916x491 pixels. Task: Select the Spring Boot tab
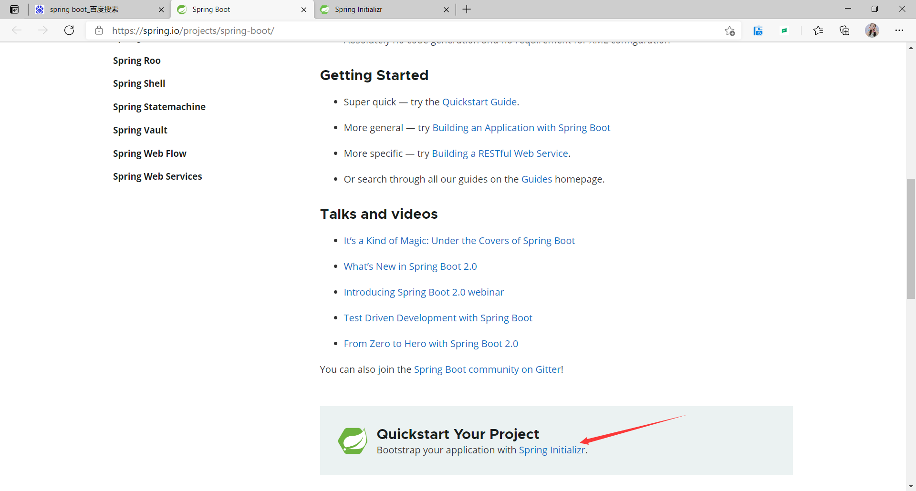242,10
